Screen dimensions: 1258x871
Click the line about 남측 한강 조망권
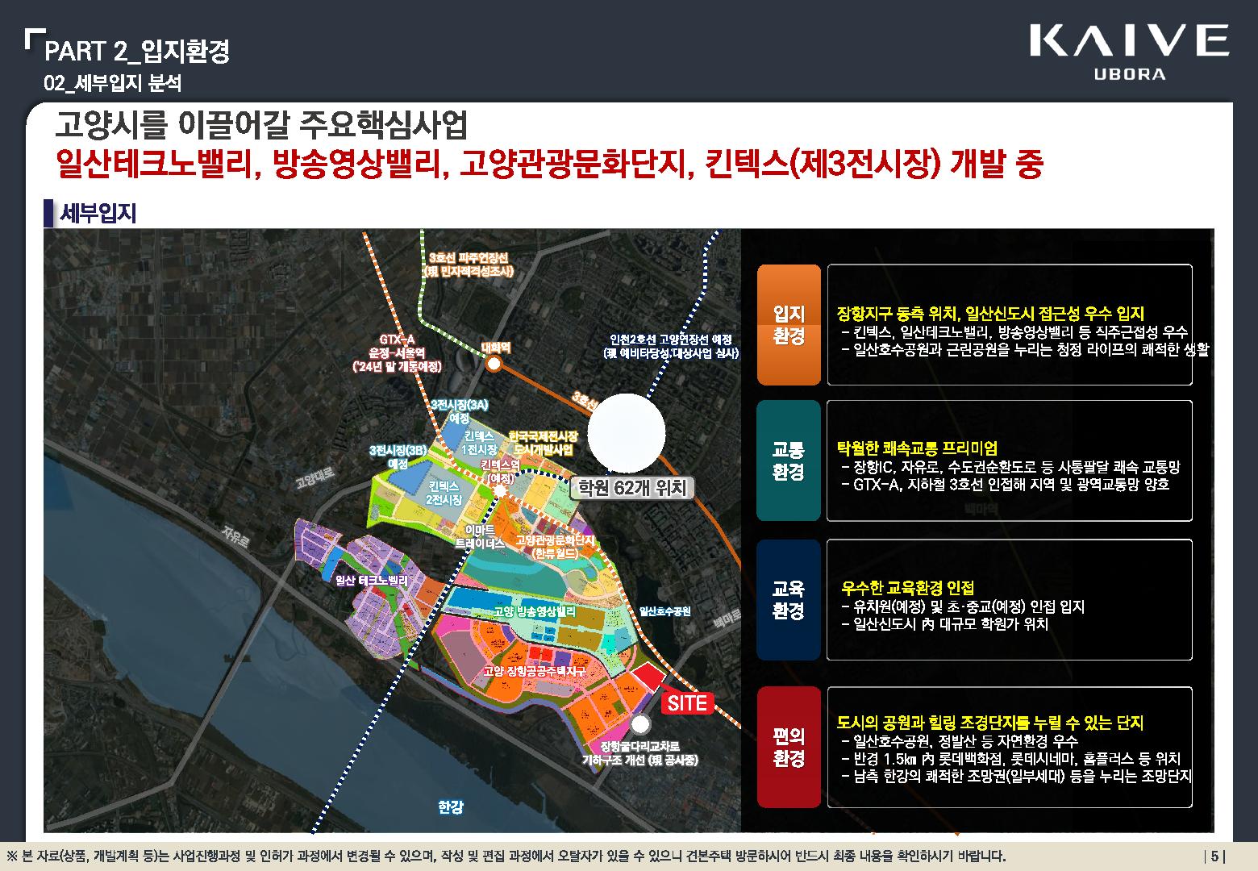[1016, 777]
